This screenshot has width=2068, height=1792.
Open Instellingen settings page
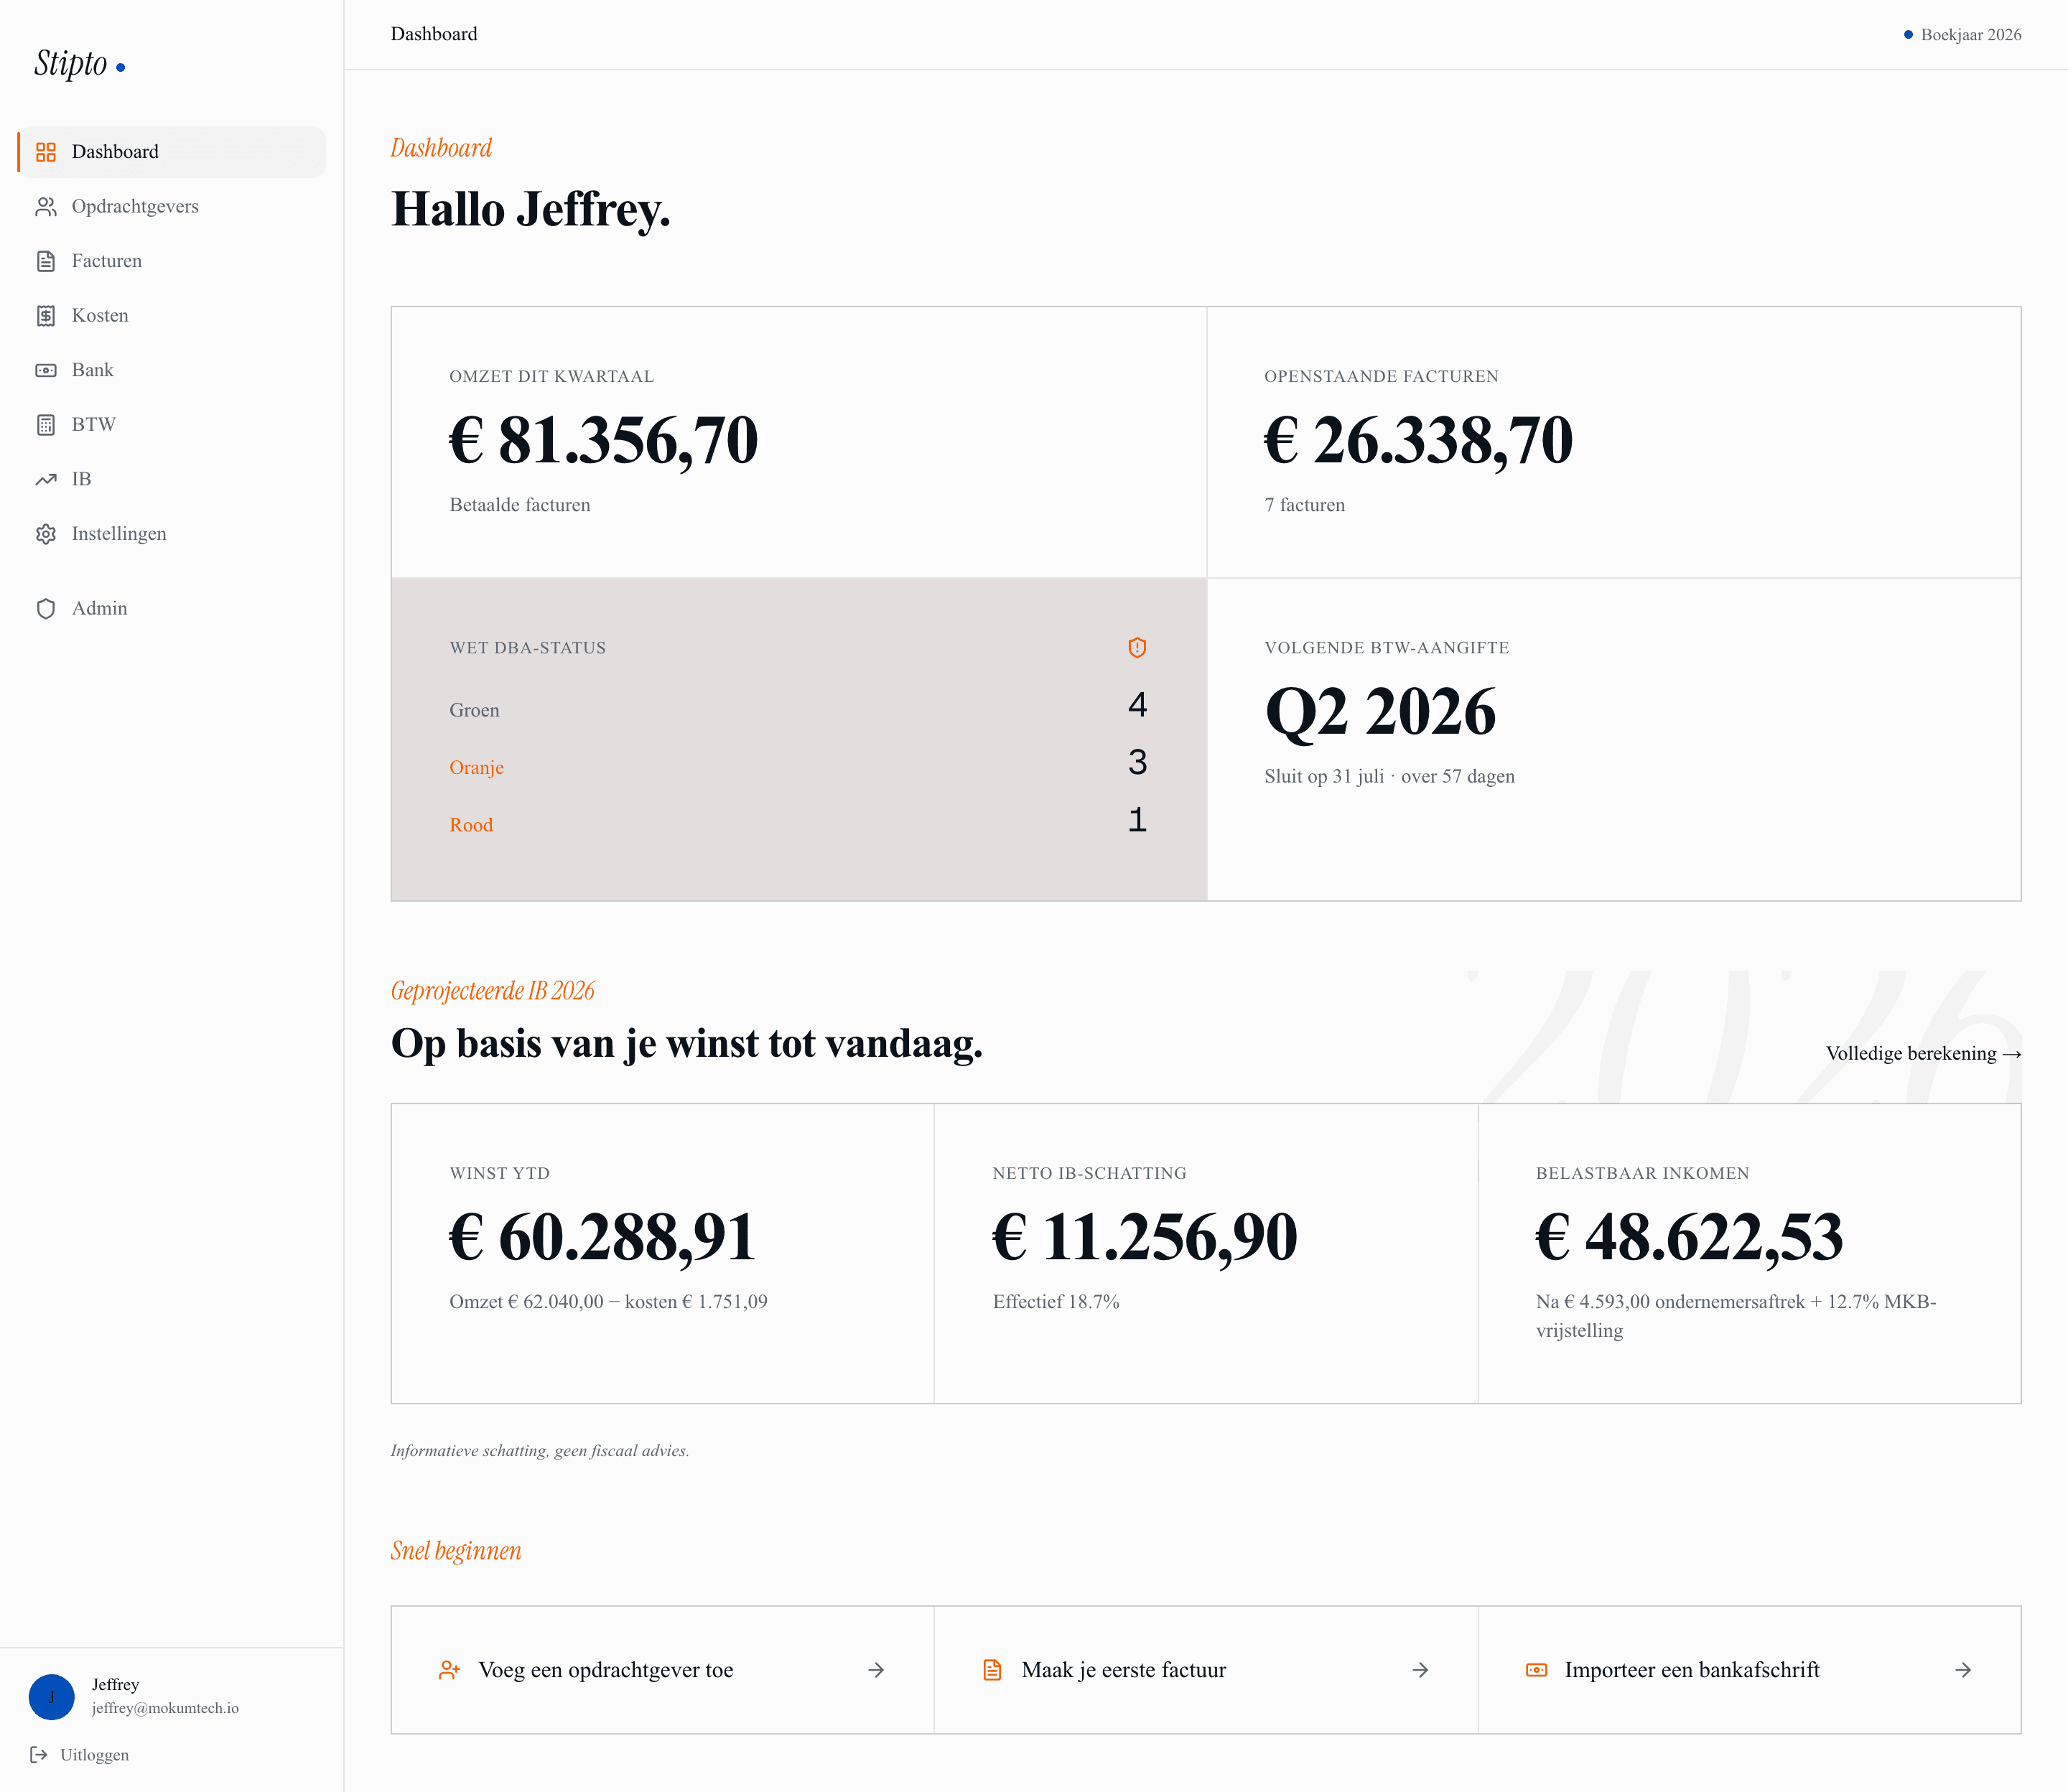[x=172, y=534]
